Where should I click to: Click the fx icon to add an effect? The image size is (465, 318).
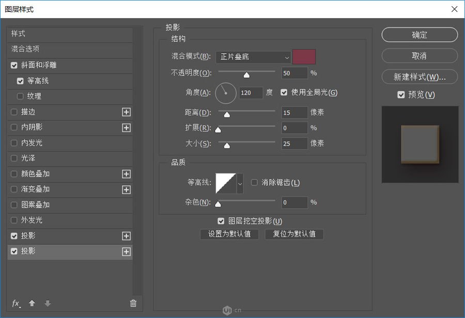tap(16, 304)
